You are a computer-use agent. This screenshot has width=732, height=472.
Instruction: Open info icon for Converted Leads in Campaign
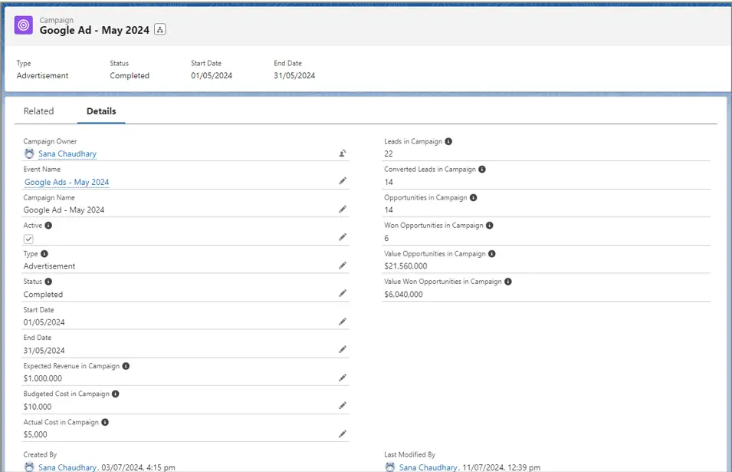click(x=482, y=169)
